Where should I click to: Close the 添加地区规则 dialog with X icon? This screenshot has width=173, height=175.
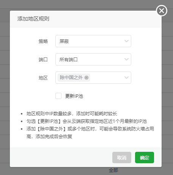point(162,11)
